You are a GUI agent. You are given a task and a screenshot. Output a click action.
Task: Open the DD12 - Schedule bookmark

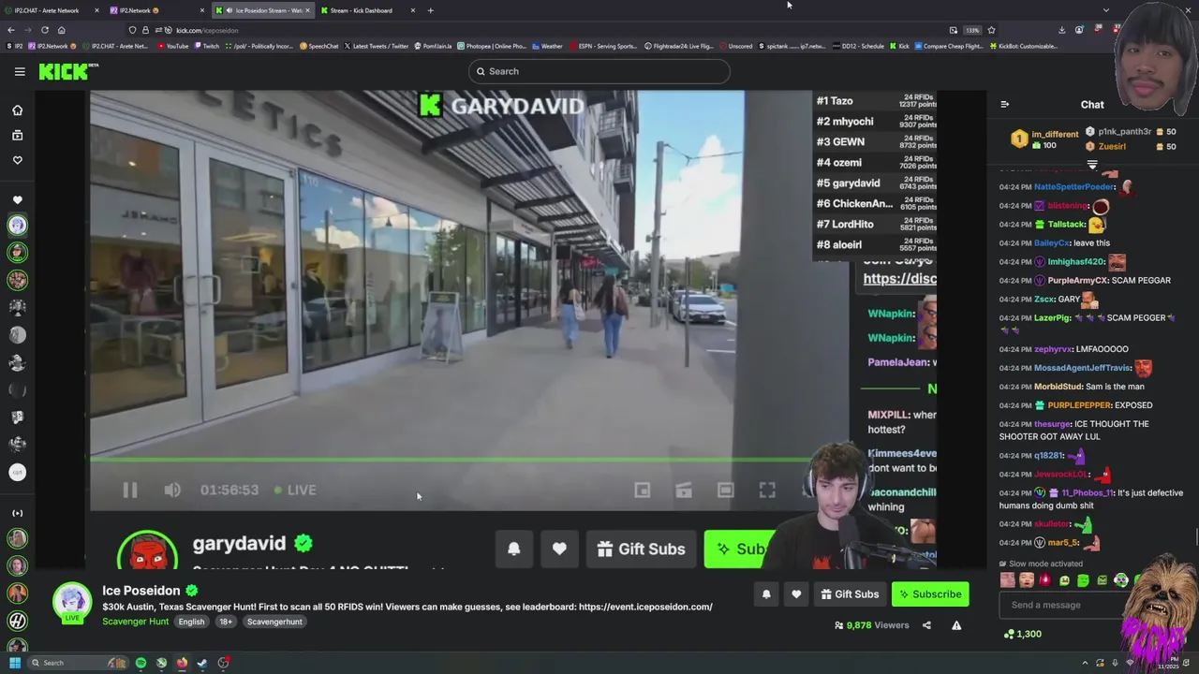coord(857,46)
